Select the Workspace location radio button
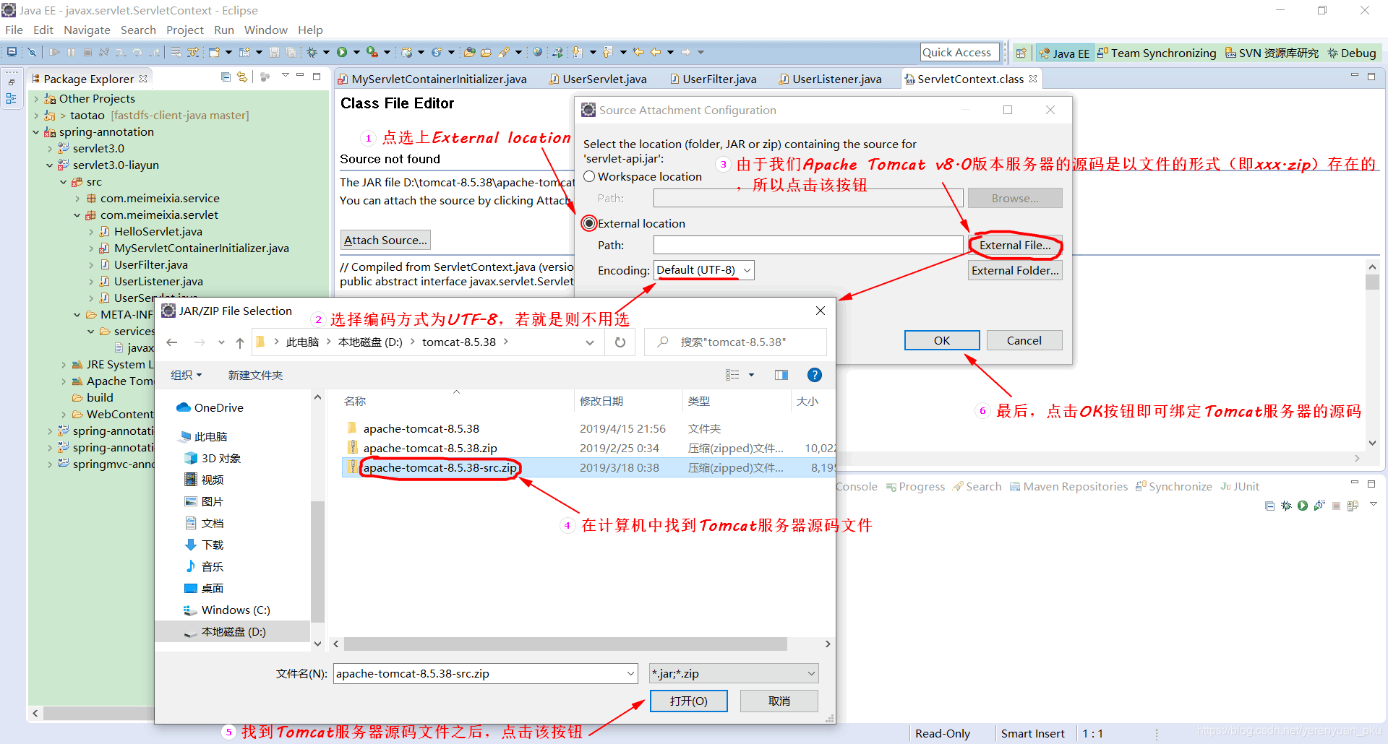The height and width of the screenshot is (744, 1388). [x=589, y=176]
